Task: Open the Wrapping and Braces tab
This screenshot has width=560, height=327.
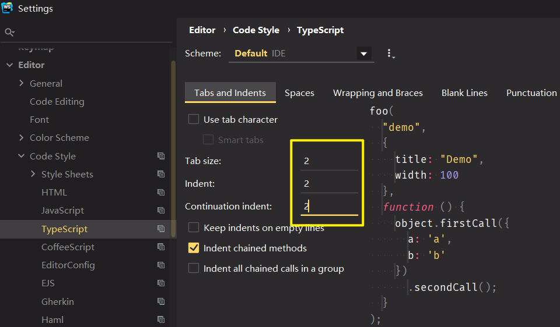Action: [x=378, y=93]
